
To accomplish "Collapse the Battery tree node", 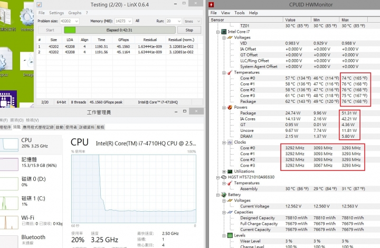I will coord(218,195).
